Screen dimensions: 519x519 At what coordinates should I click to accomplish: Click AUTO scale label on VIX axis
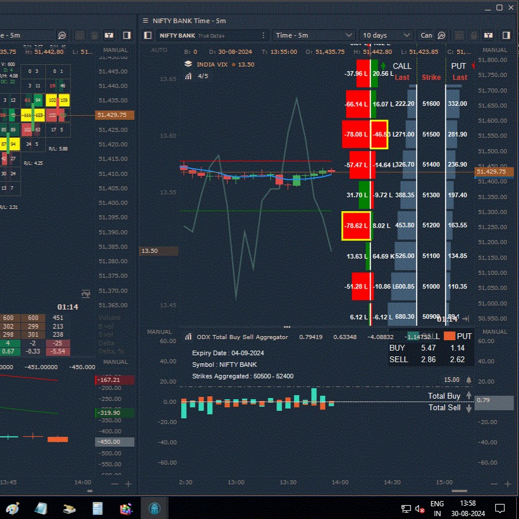[159, 50]
